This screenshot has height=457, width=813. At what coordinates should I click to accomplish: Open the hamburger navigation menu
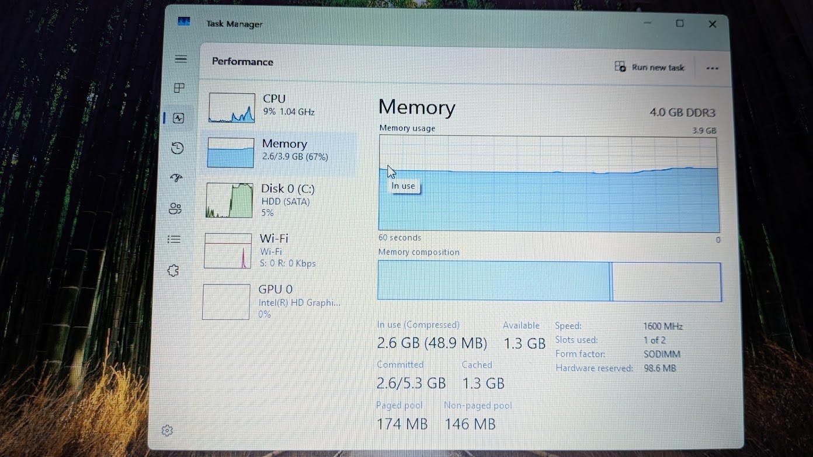point(181,59)
